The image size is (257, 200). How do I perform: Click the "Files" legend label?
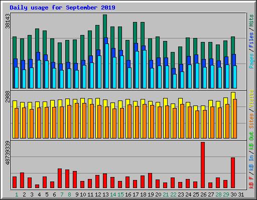pyautogui.click(x=251, y=40)
